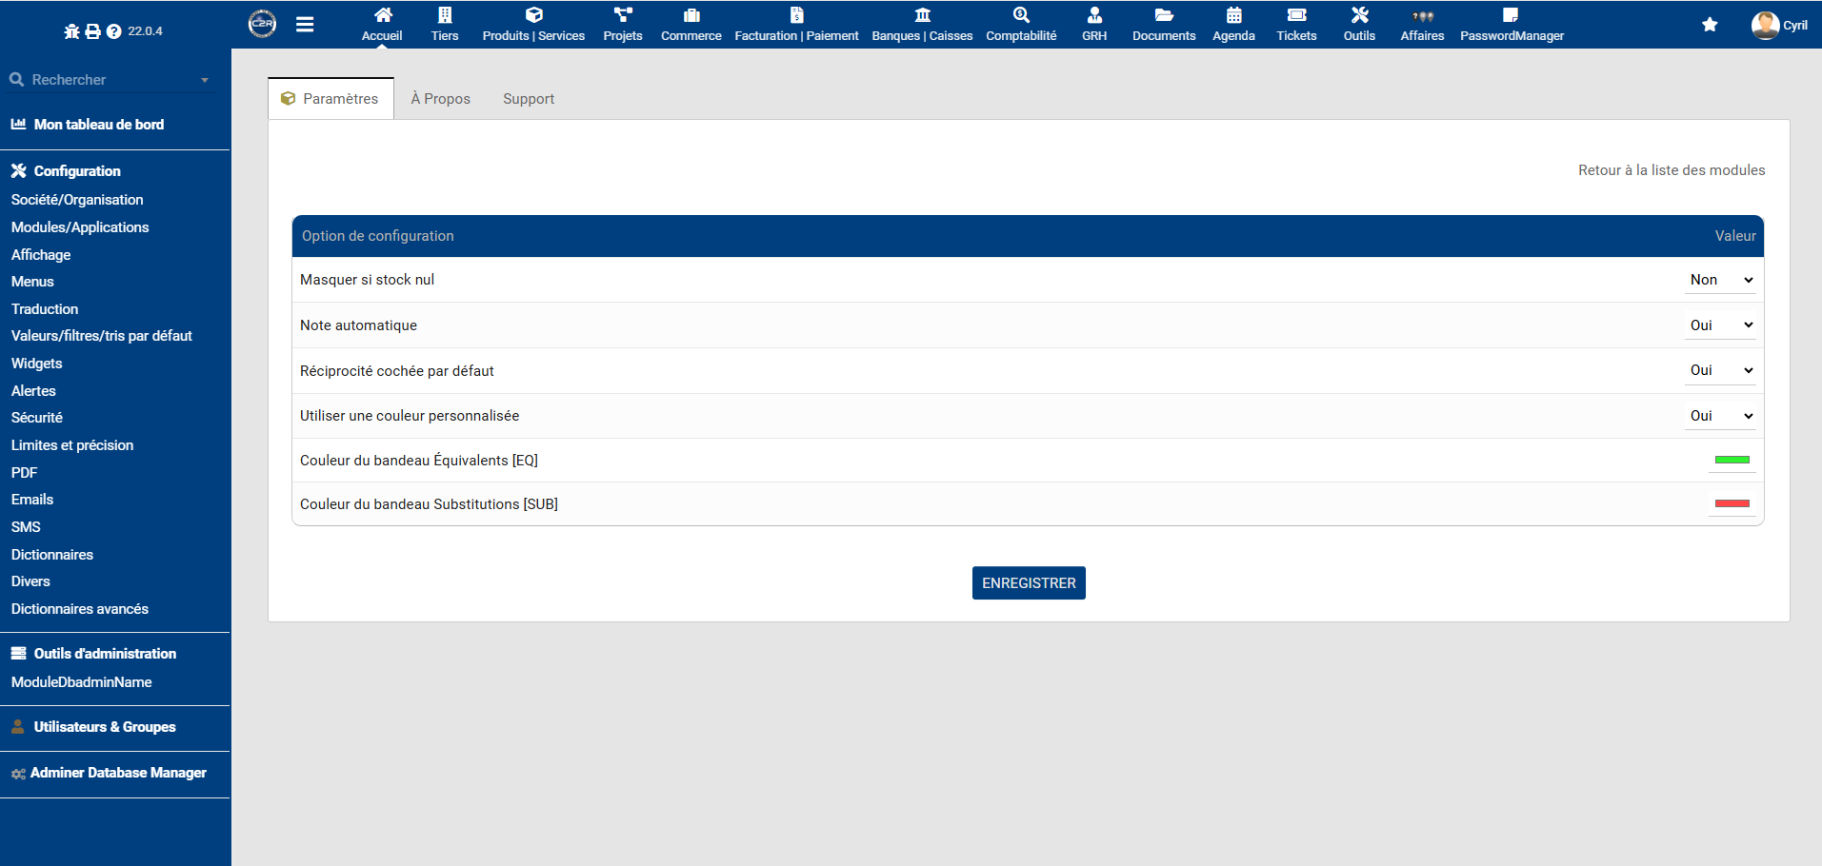Open ModuleDbadminName link
This screenshot has height=866, width=1822.
tap(82, 682)
